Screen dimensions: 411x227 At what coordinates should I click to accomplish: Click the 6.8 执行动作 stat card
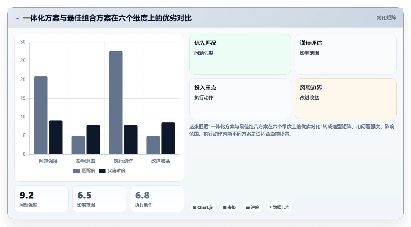point(157,199)
